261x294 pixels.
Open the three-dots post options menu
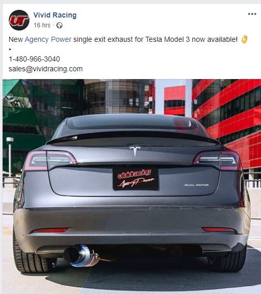click(252, 14)
